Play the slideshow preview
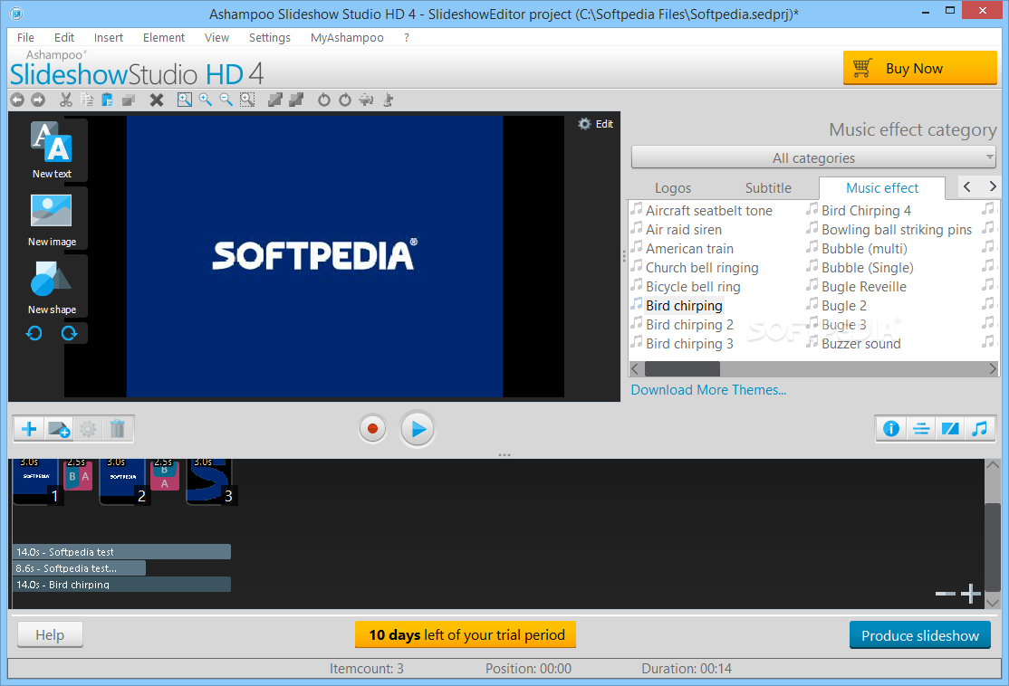The image size is (1009, 686). (418, 429)
